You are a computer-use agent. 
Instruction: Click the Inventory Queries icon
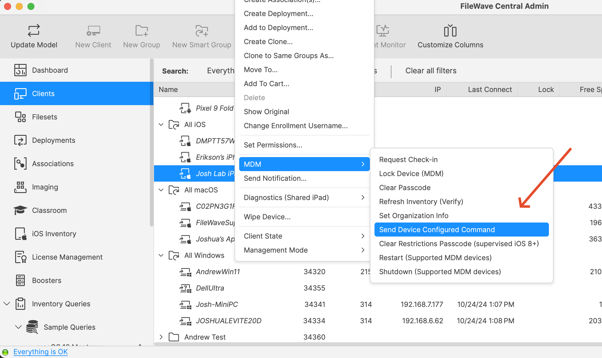pos(20,304)
